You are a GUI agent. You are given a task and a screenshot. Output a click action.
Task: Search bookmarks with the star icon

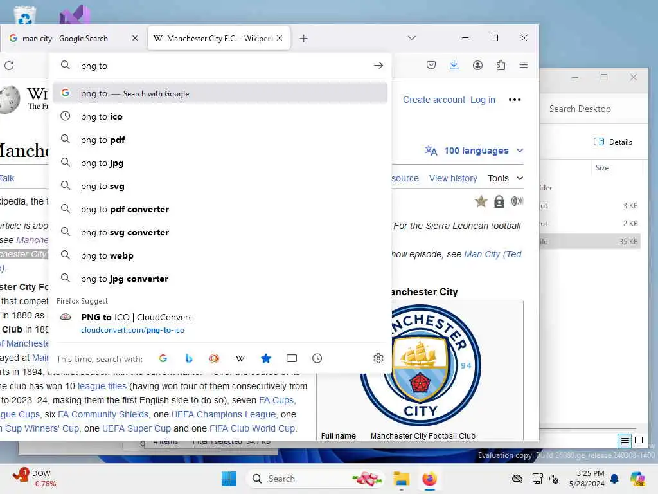pyautogui.click(x=266, y=358)
